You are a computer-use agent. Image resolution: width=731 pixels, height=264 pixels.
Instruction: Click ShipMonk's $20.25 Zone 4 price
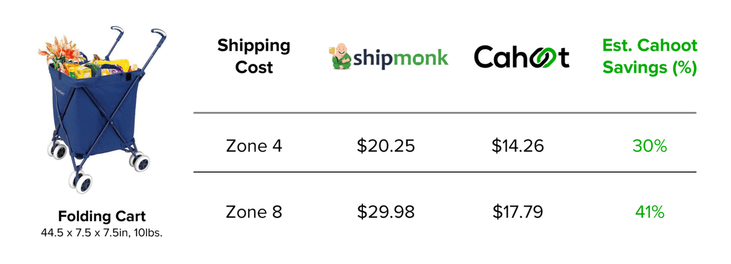click(x=386, y=146)
